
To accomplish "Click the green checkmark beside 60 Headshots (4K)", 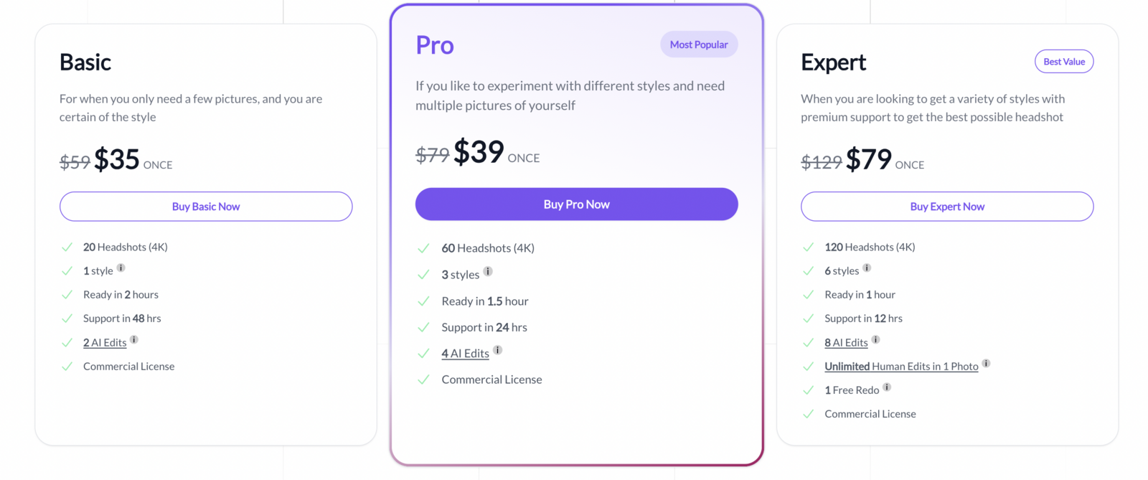I will pyautogui.click(x=423, y=248).
